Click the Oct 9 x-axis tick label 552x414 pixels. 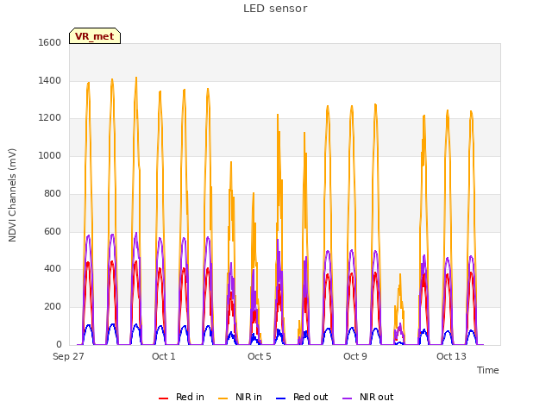355,356
